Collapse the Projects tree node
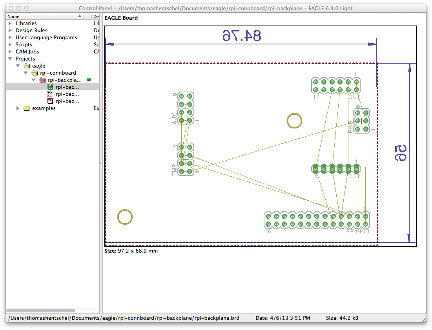Image resolution: width=432 pixels, height=330 pixels. pyautogui.click(x=10, y=59)
